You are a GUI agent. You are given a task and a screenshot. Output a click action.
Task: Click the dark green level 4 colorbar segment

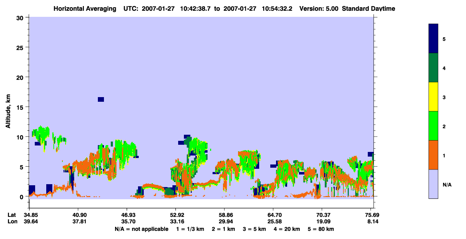pos(433,68)
